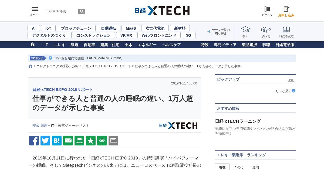Screen dimensions: 324x170
Task: Open the 専門メディア navigation item
Action: pyautogui.click(x=225, y=45)
